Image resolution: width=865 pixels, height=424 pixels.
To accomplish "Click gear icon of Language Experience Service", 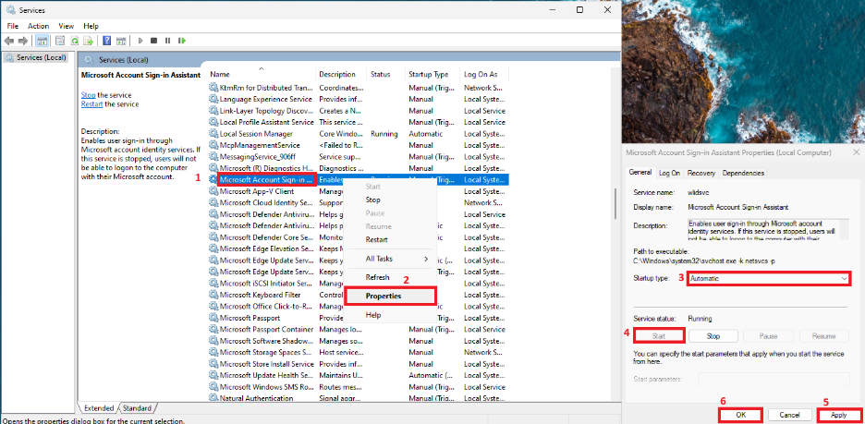I will click(213, 99).
